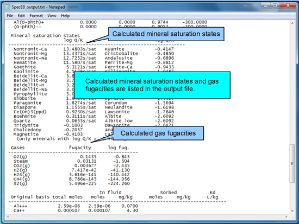Click the vertical scrollbar thumb
This screenshot has width=299, height=224.
[x=292, y=163]
